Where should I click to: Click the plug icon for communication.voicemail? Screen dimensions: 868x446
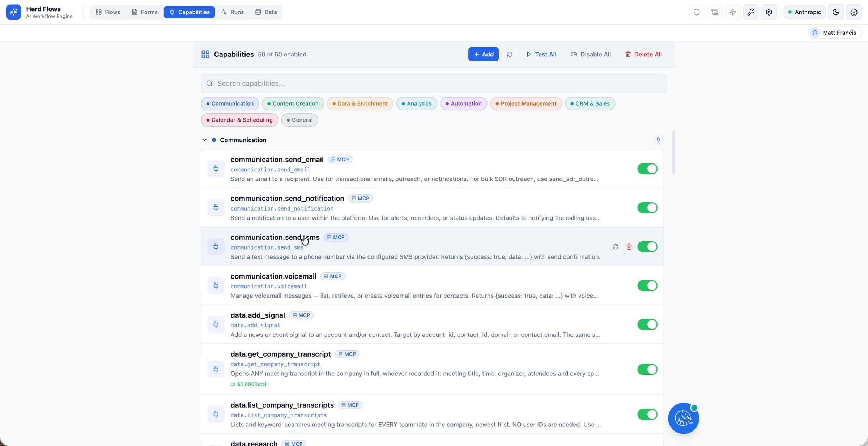[216, 285]
